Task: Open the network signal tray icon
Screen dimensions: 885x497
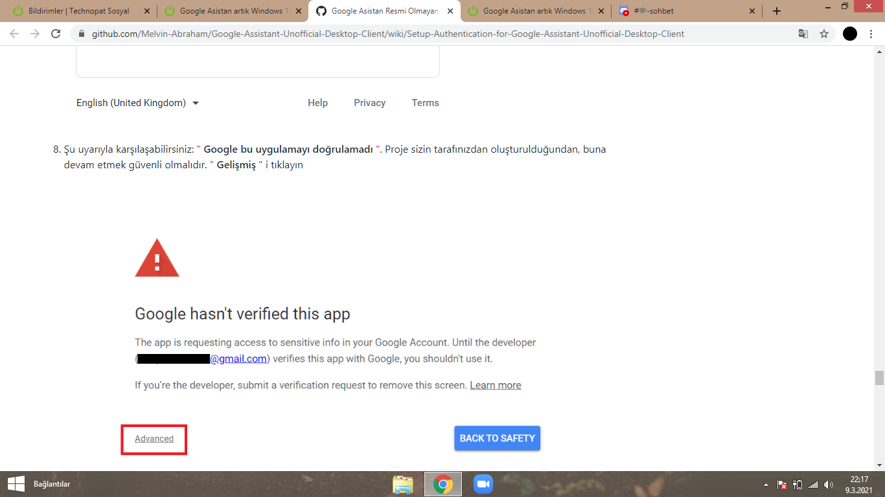Action: 813,485
